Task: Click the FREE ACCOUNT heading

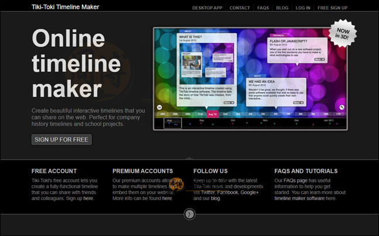Action: point(54,171)
